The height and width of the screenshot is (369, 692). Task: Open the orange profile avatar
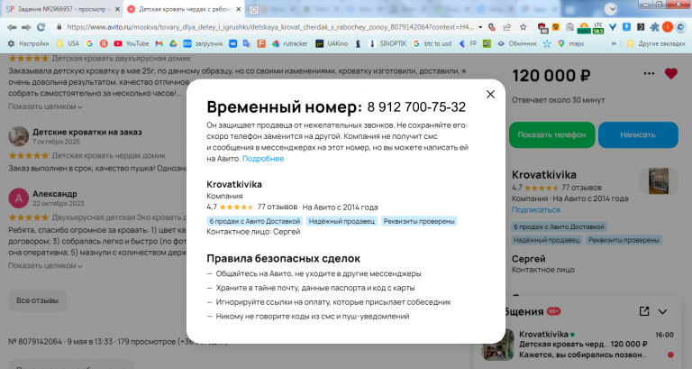pos(668,27)
